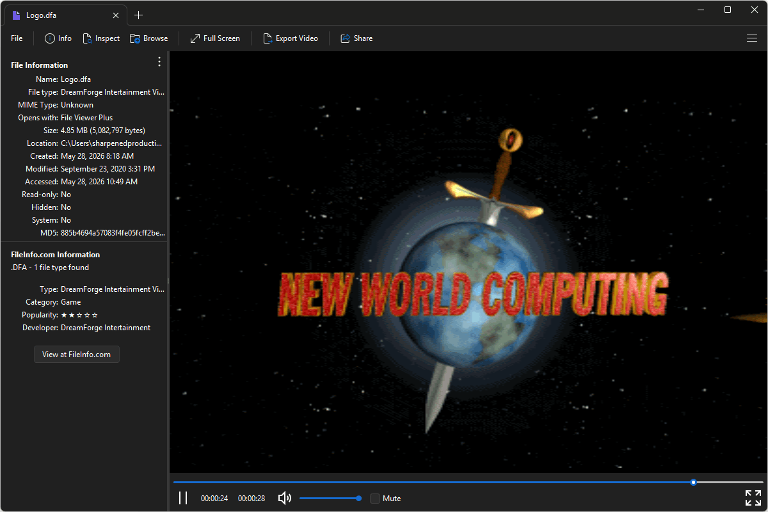Click the total duration 00:00:28
Image resolution: width=768 pixels, height=512 pixels.
252,499
